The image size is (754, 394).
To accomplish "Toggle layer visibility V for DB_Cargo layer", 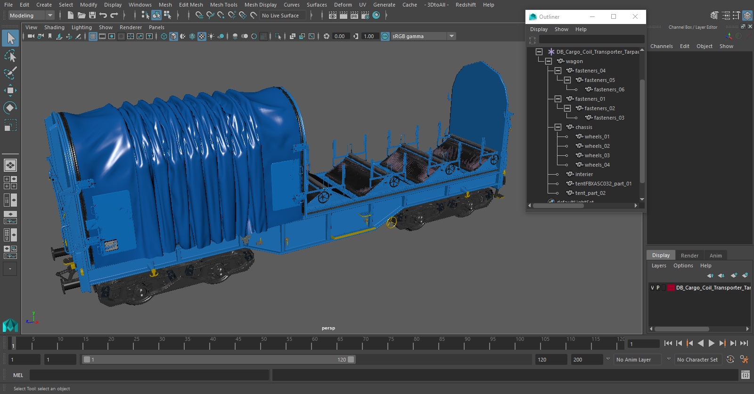I will click(x=652, y=288).
